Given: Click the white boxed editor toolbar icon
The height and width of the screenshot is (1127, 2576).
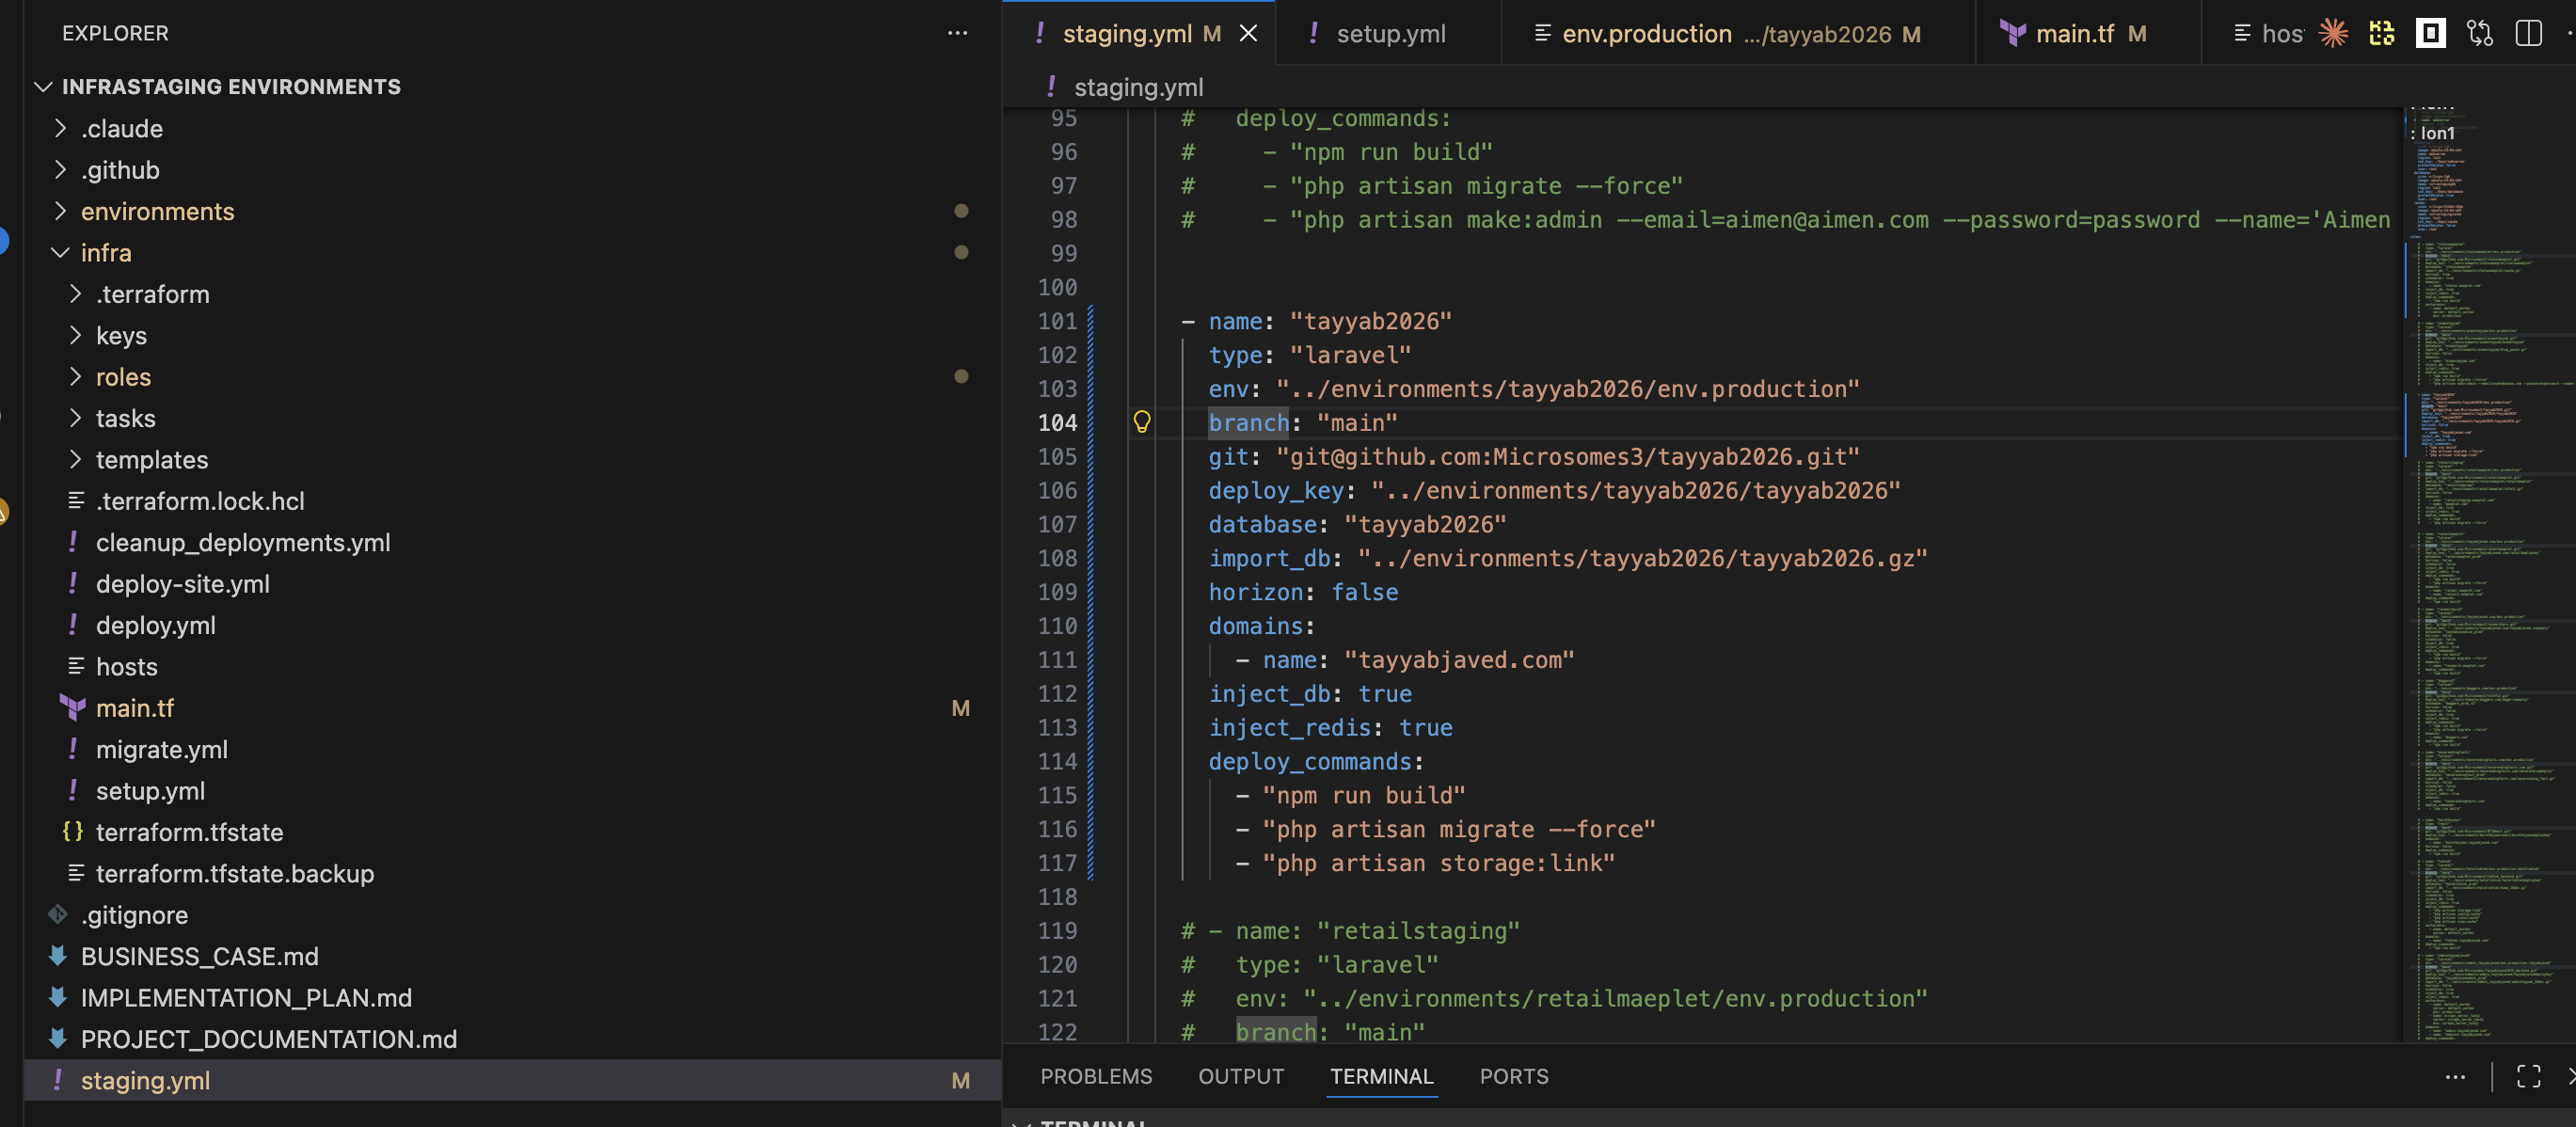Looking at the screenshot, I should [x=2431, y=33].
